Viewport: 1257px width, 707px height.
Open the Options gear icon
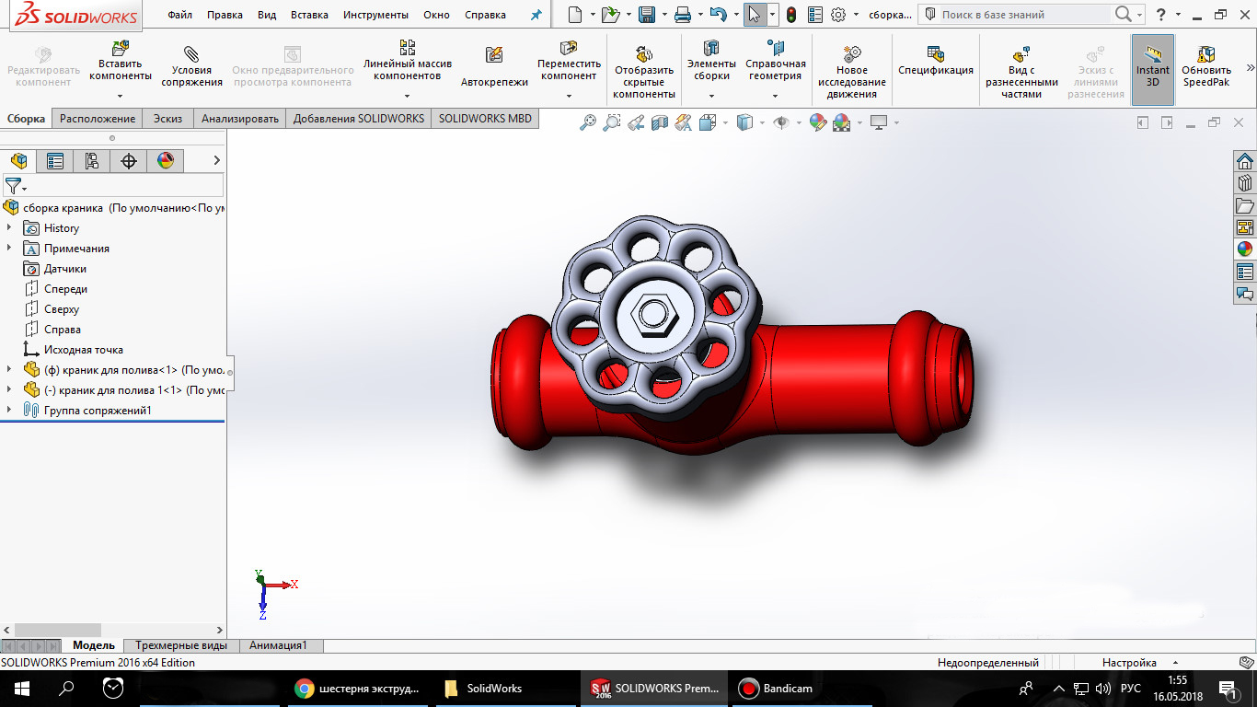838,15
